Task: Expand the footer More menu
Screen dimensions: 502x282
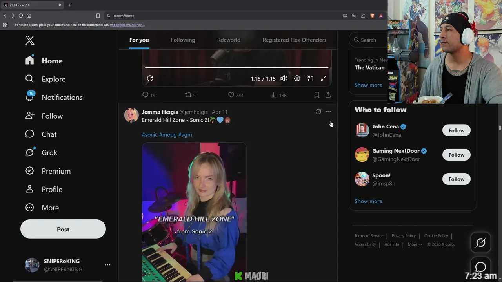Action: tap(415, 244)
